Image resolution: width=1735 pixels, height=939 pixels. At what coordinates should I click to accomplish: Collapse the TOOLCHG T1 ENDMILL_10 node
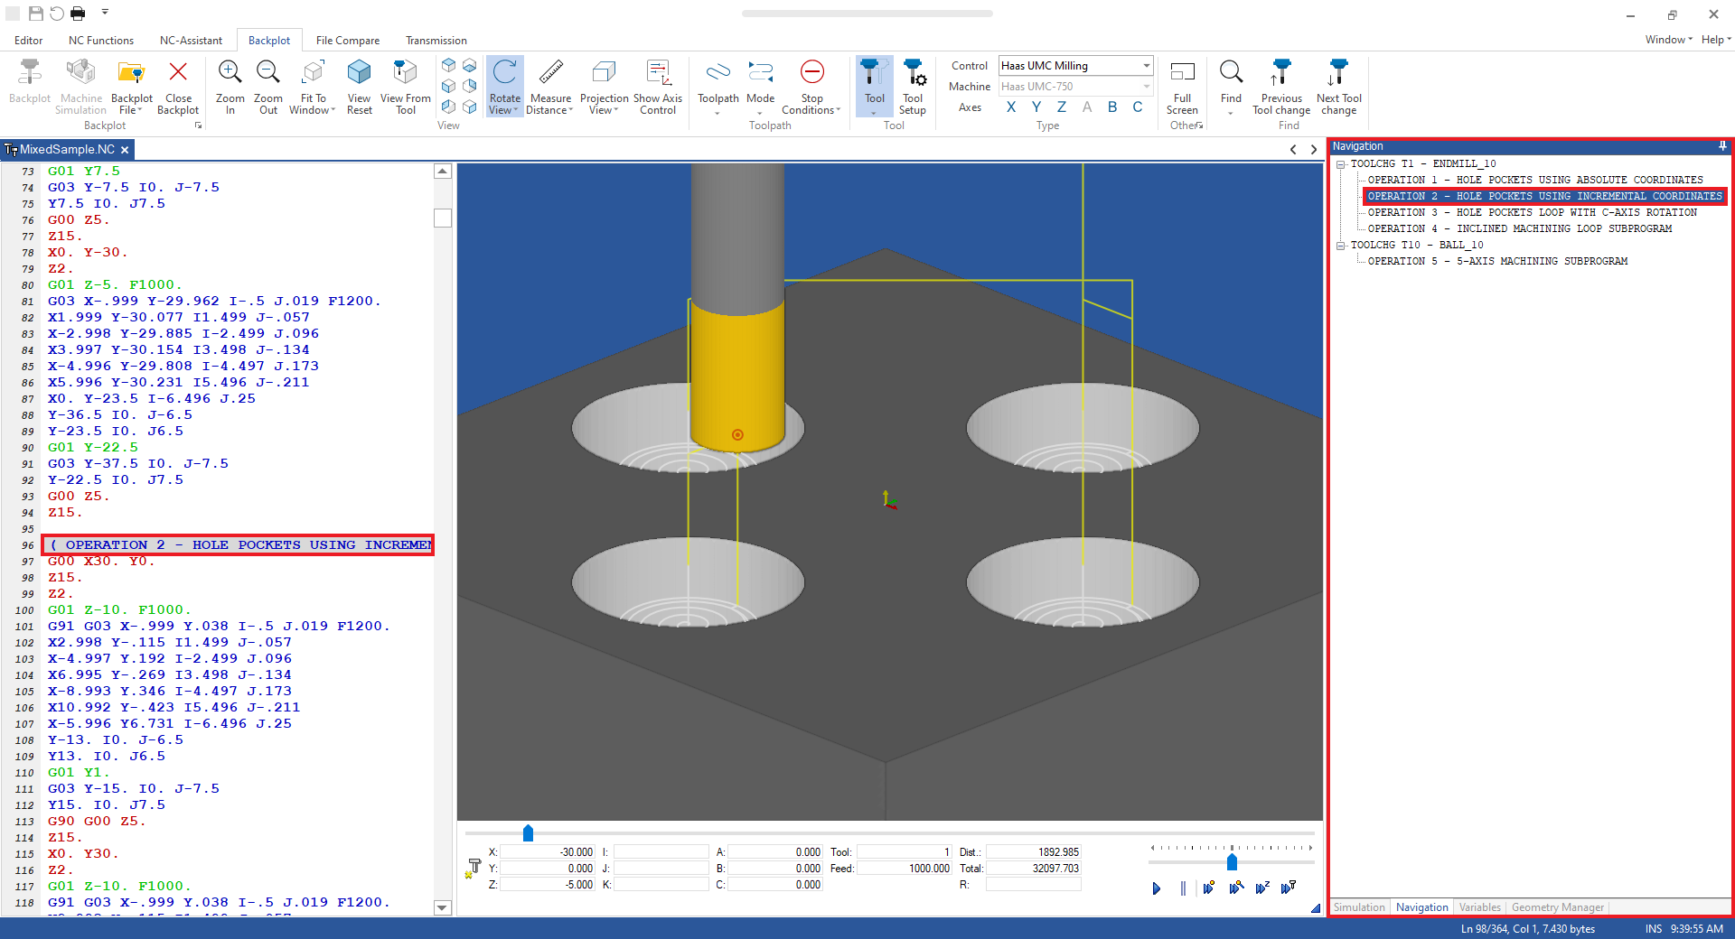1341,164
